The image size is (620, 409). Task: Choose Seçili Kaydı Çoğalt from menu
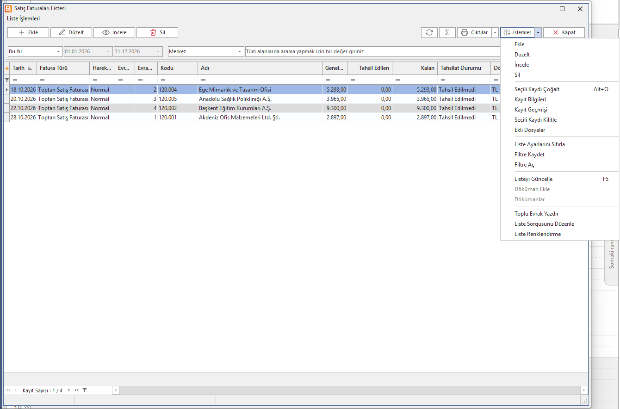[x=537, y=89]
